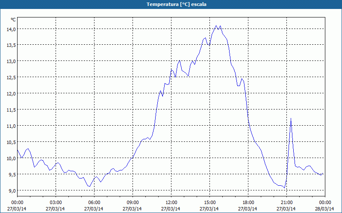
Task: Click the °C unit label
Action: point(13,20)
